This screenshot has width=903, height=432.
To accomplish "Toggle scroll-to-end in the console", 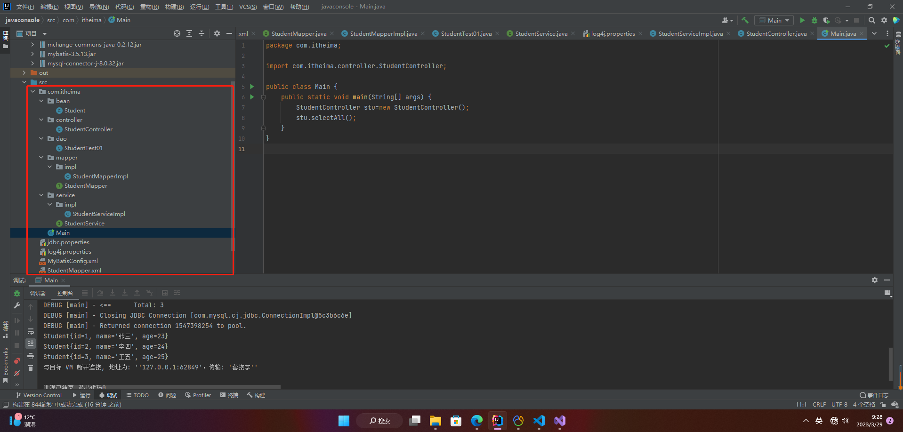I will [31, 343].
